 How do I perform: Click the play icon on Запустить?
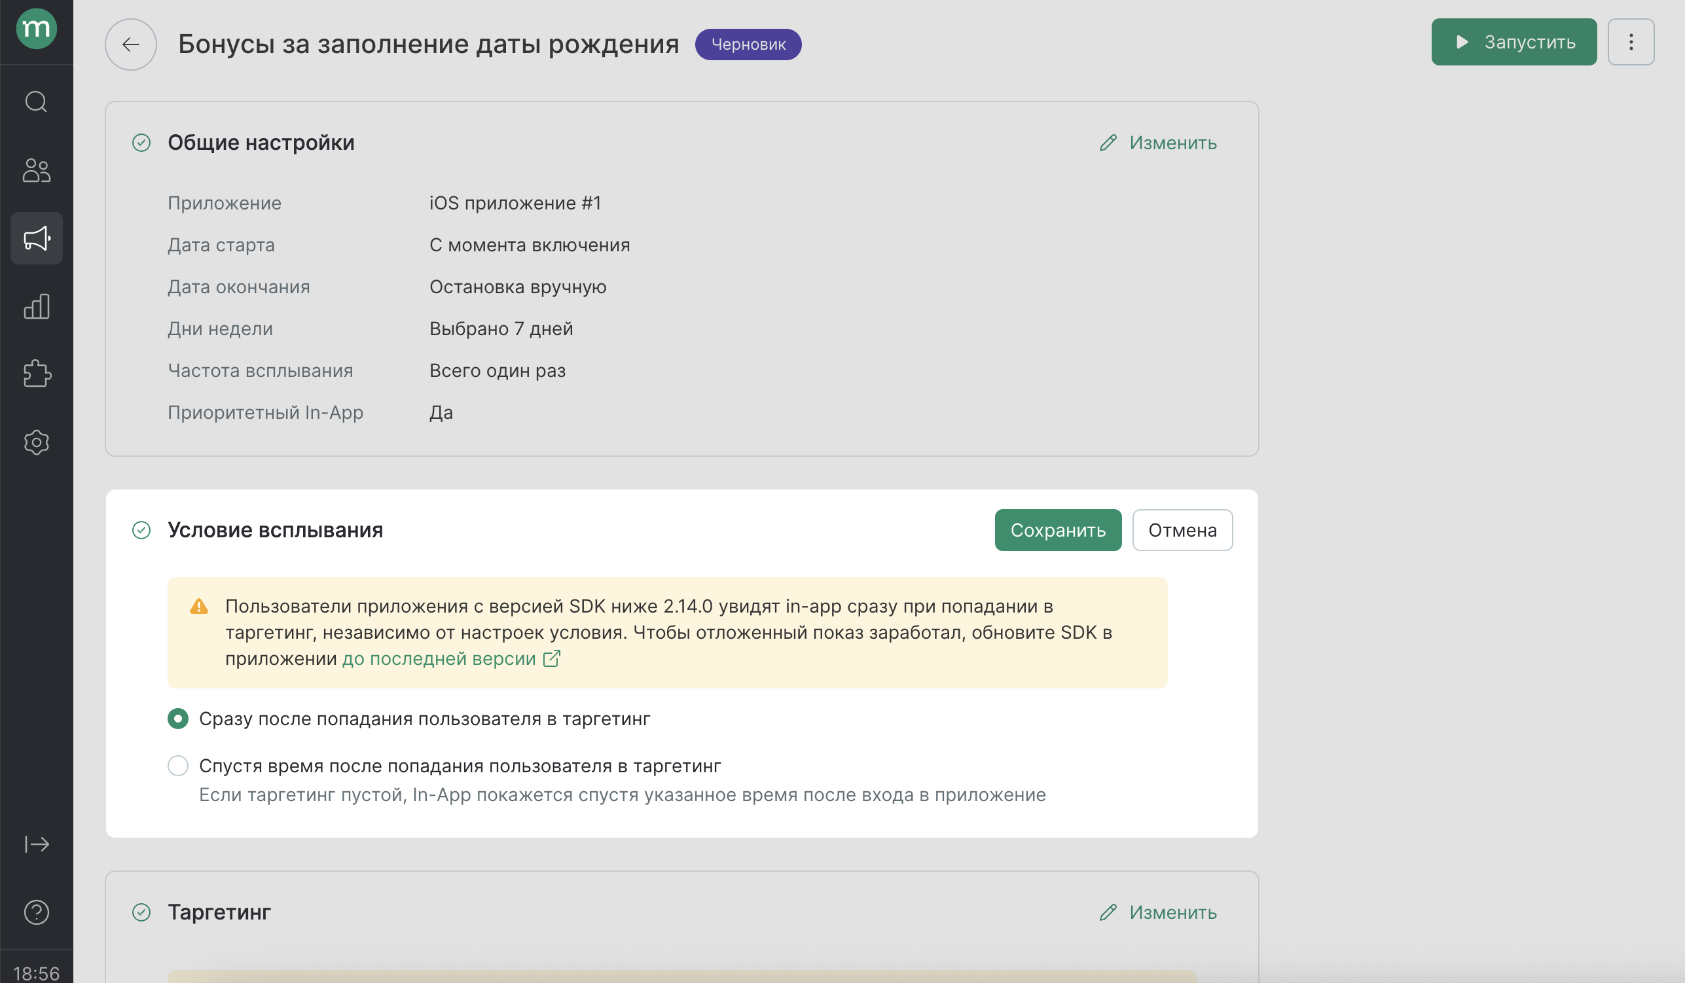pyautogui.click(x=1462, y=42)
